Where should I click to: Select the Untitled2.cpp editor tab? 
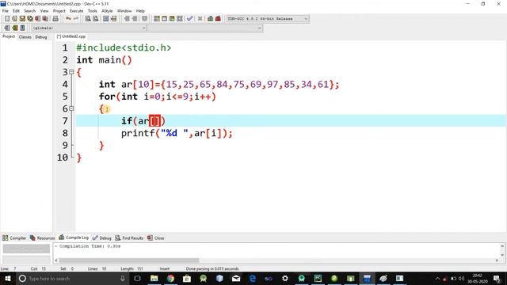[x=71, y=36]
